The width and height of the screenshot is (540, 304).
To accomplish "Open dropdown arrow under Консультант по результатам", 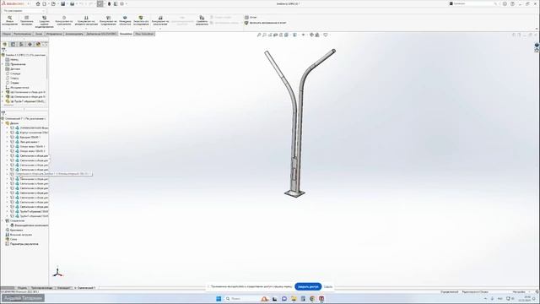I will coord(160,29).
